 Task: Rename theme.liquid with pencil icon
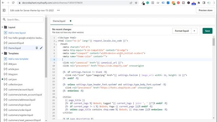click(41, 48)
